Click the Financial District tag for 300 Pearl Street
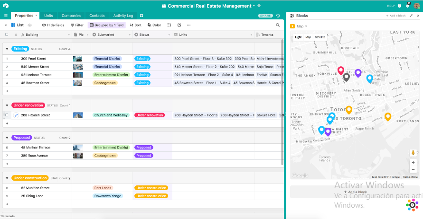 [107, 59]
